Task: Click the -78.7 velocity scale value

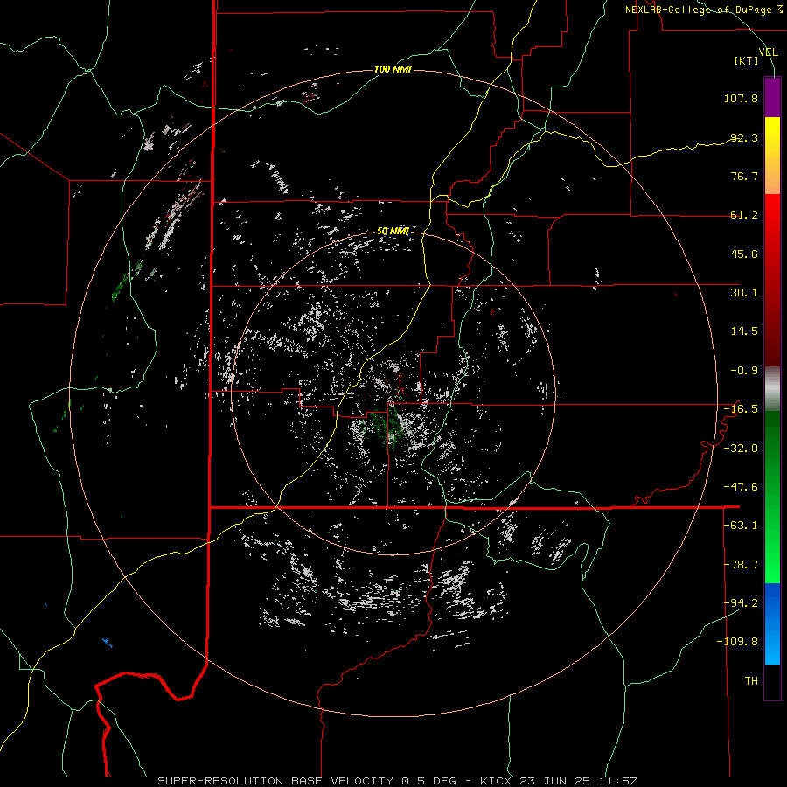Action: [741, 565]
